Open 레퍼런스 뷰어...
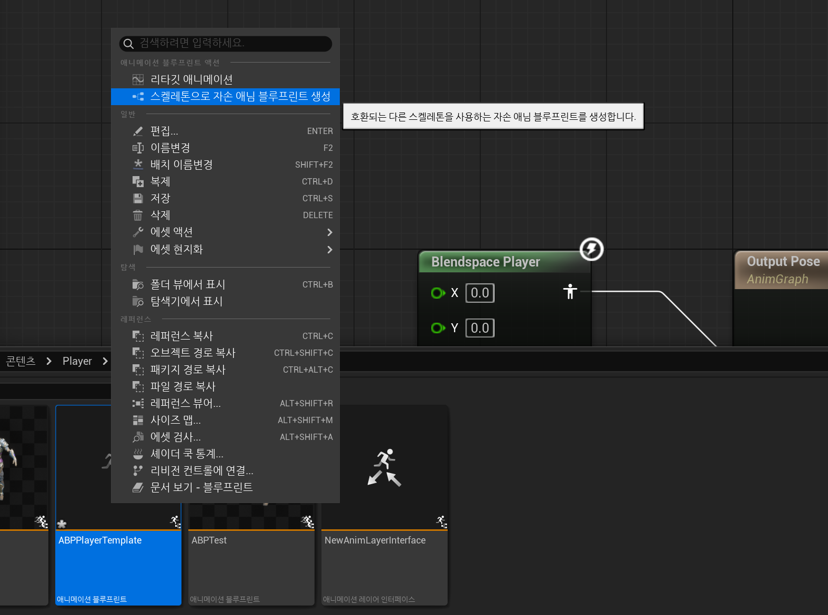The image size is (828, 615). [x=225, y=403]
